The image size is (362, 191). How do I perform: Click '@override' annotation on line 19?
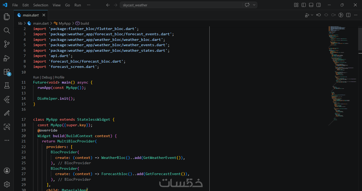[x=47, y=130]
